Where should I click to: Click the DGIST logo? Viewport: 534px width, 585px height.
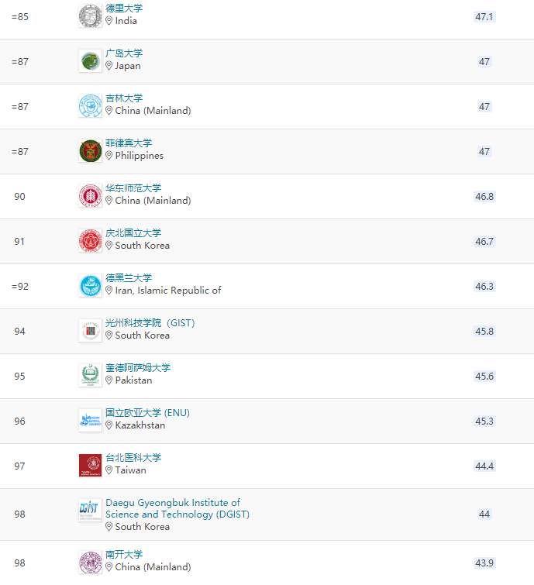[x=90, y=510]
